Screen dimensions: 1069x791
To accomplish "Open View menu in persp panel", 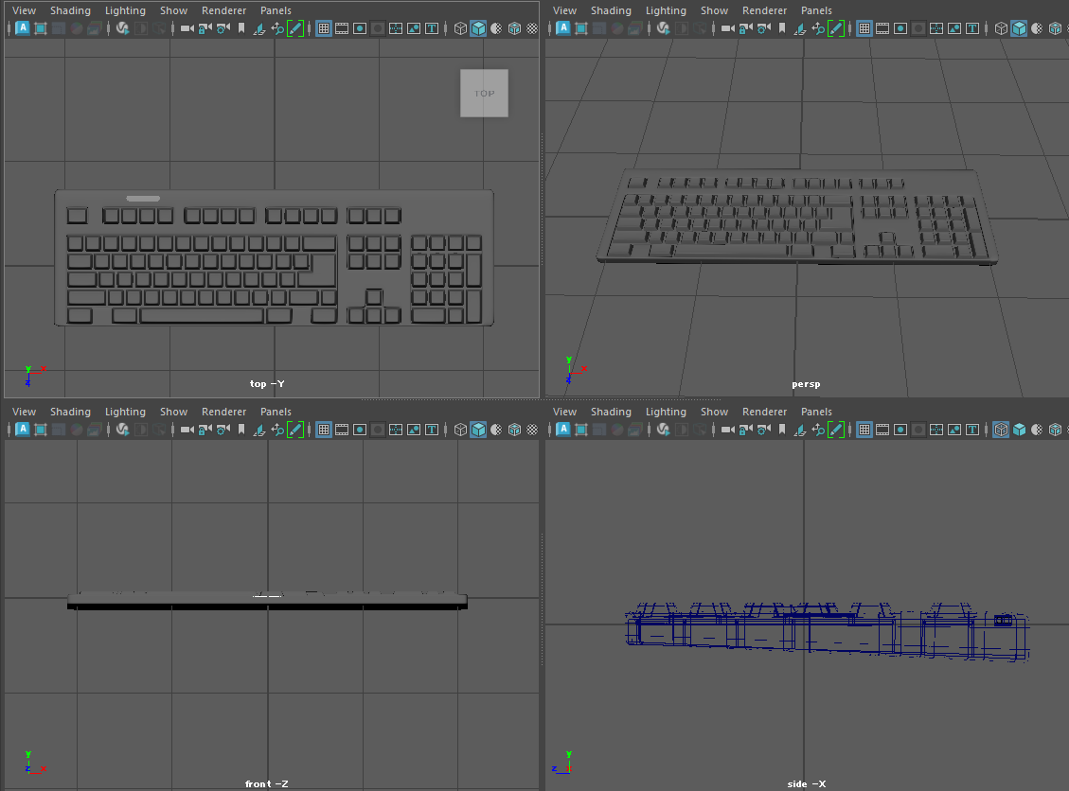I will pyautogui.click(x=564, y=10).
